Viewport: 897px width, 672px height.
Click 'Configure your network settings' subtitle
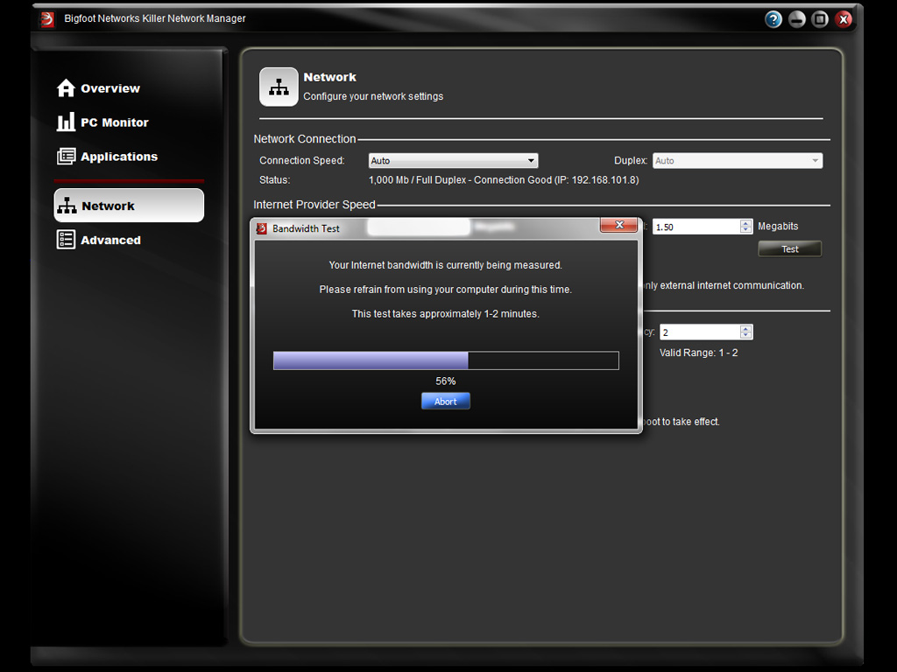(373, 96)
